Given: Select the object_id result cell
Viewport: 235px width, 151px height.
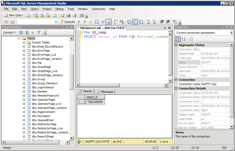Looking at the screenshot, I should [95, 101].
